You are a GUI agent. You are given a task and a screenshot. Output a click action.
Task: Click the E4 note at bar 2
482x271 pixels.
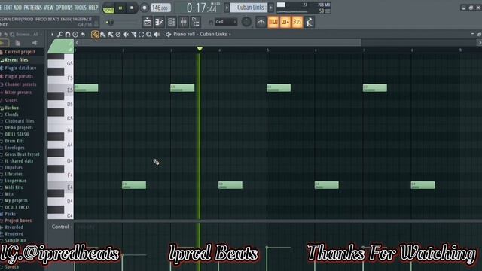coord(134,185)
